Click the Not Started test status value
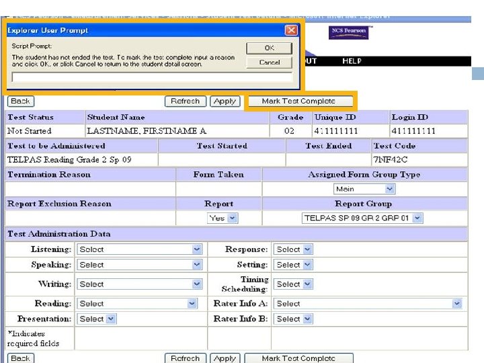 [30, 131]
